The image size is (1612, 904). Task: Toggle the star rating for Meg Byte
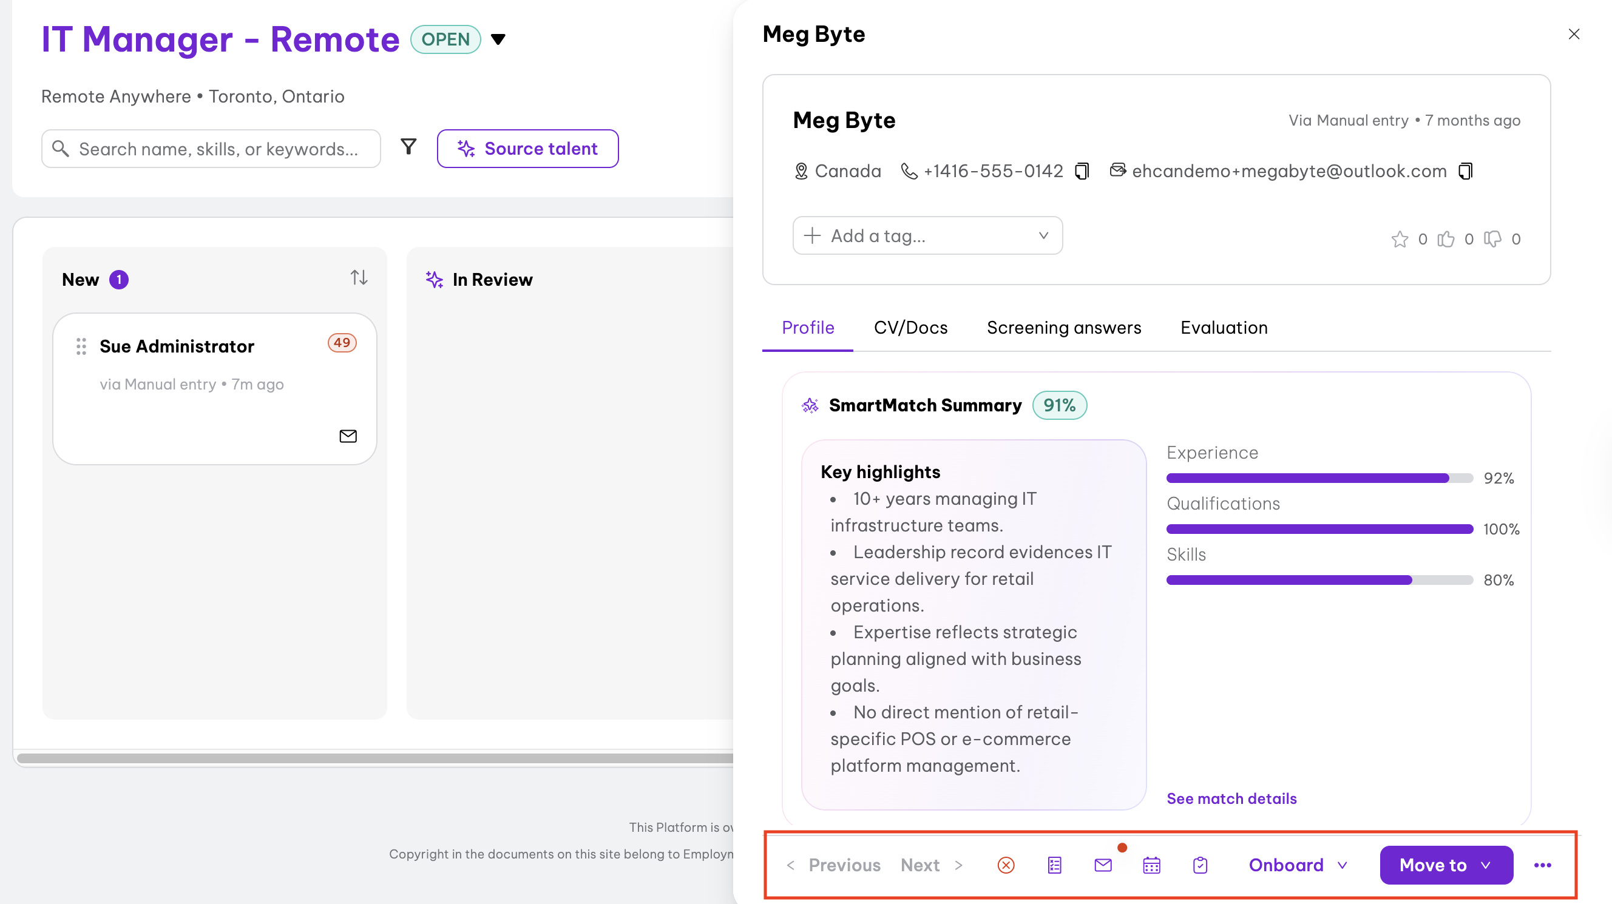tap(1399, 239)
